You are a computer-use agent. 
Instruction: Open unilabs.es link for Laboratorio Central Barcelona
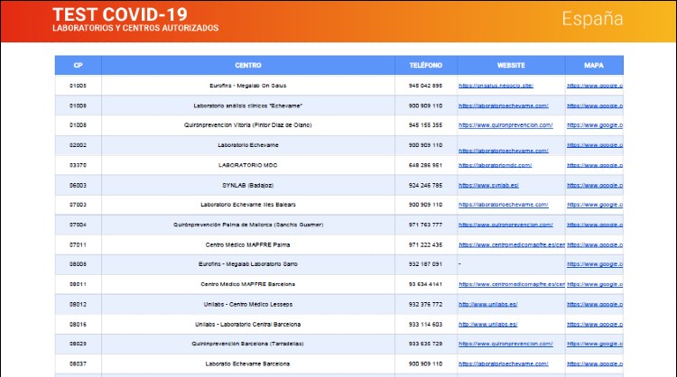487,325
